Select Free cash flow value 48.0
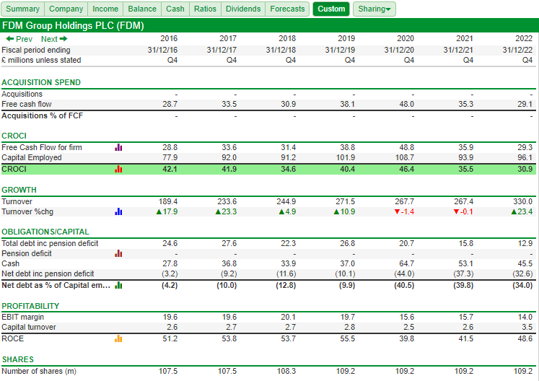The height and width of the screenshot is (381, 539). click(407, 104)
